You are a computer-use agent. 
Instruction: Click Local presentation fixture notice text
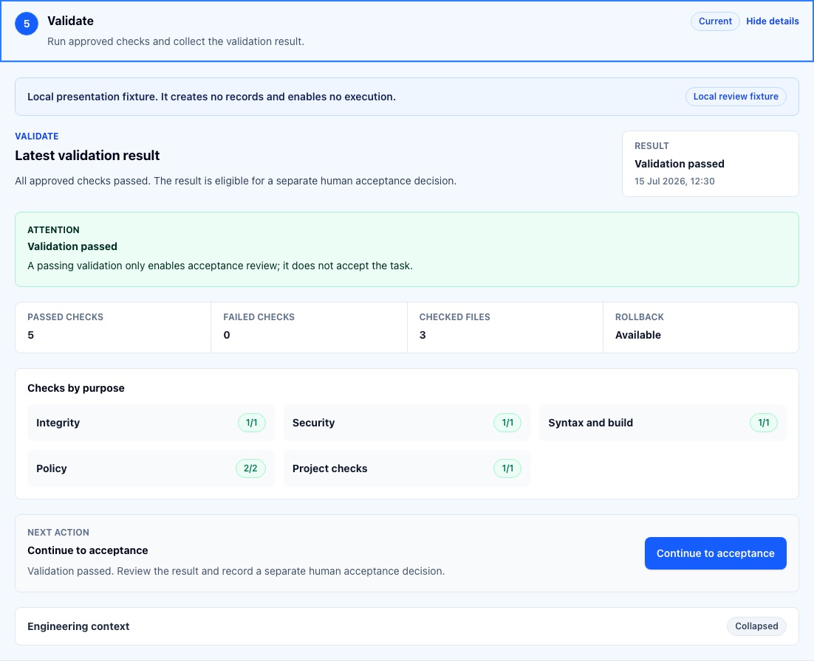(x=211, y=97)
